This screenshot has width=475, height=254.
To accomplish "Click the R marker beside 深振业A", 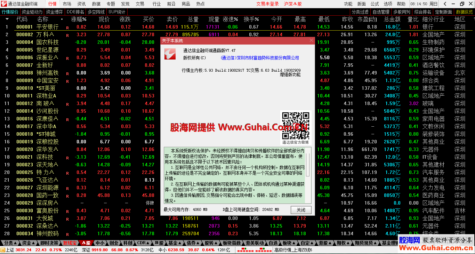I will tap(67, 58).
